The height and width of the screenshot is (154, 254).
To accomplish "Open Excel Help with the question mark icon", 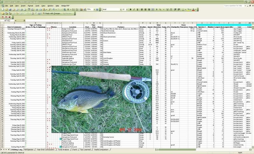I will (97, 10).
